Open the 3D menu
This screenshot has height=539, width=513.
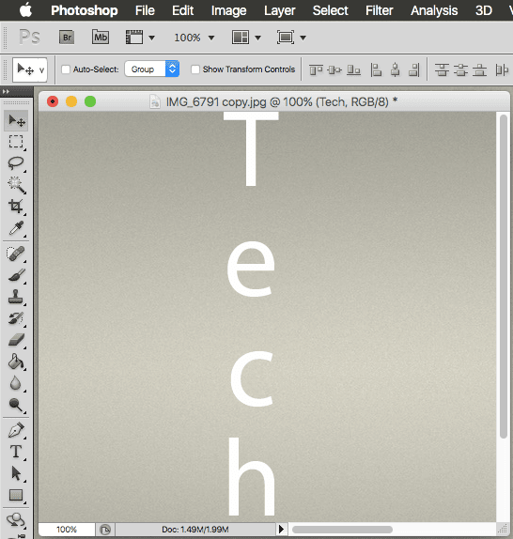coord(484,10)
